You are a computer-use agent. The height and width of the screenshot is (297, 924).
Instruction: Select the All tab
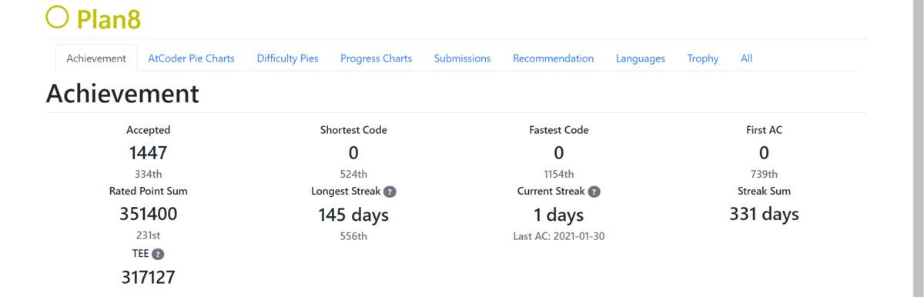coord(746,58)
